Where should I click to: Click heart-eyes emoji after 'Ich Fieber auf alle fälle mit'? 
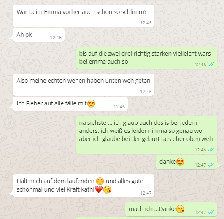point(91,103)
